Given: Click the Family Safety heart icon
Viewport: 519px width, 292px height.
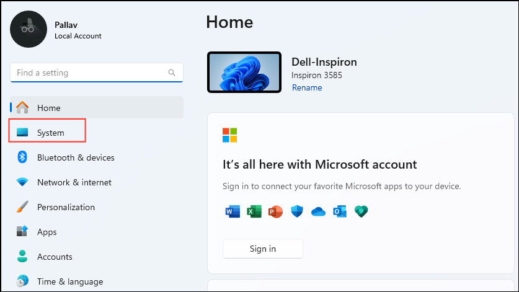Looking at the screenshot, I should [x=361, y=211].
